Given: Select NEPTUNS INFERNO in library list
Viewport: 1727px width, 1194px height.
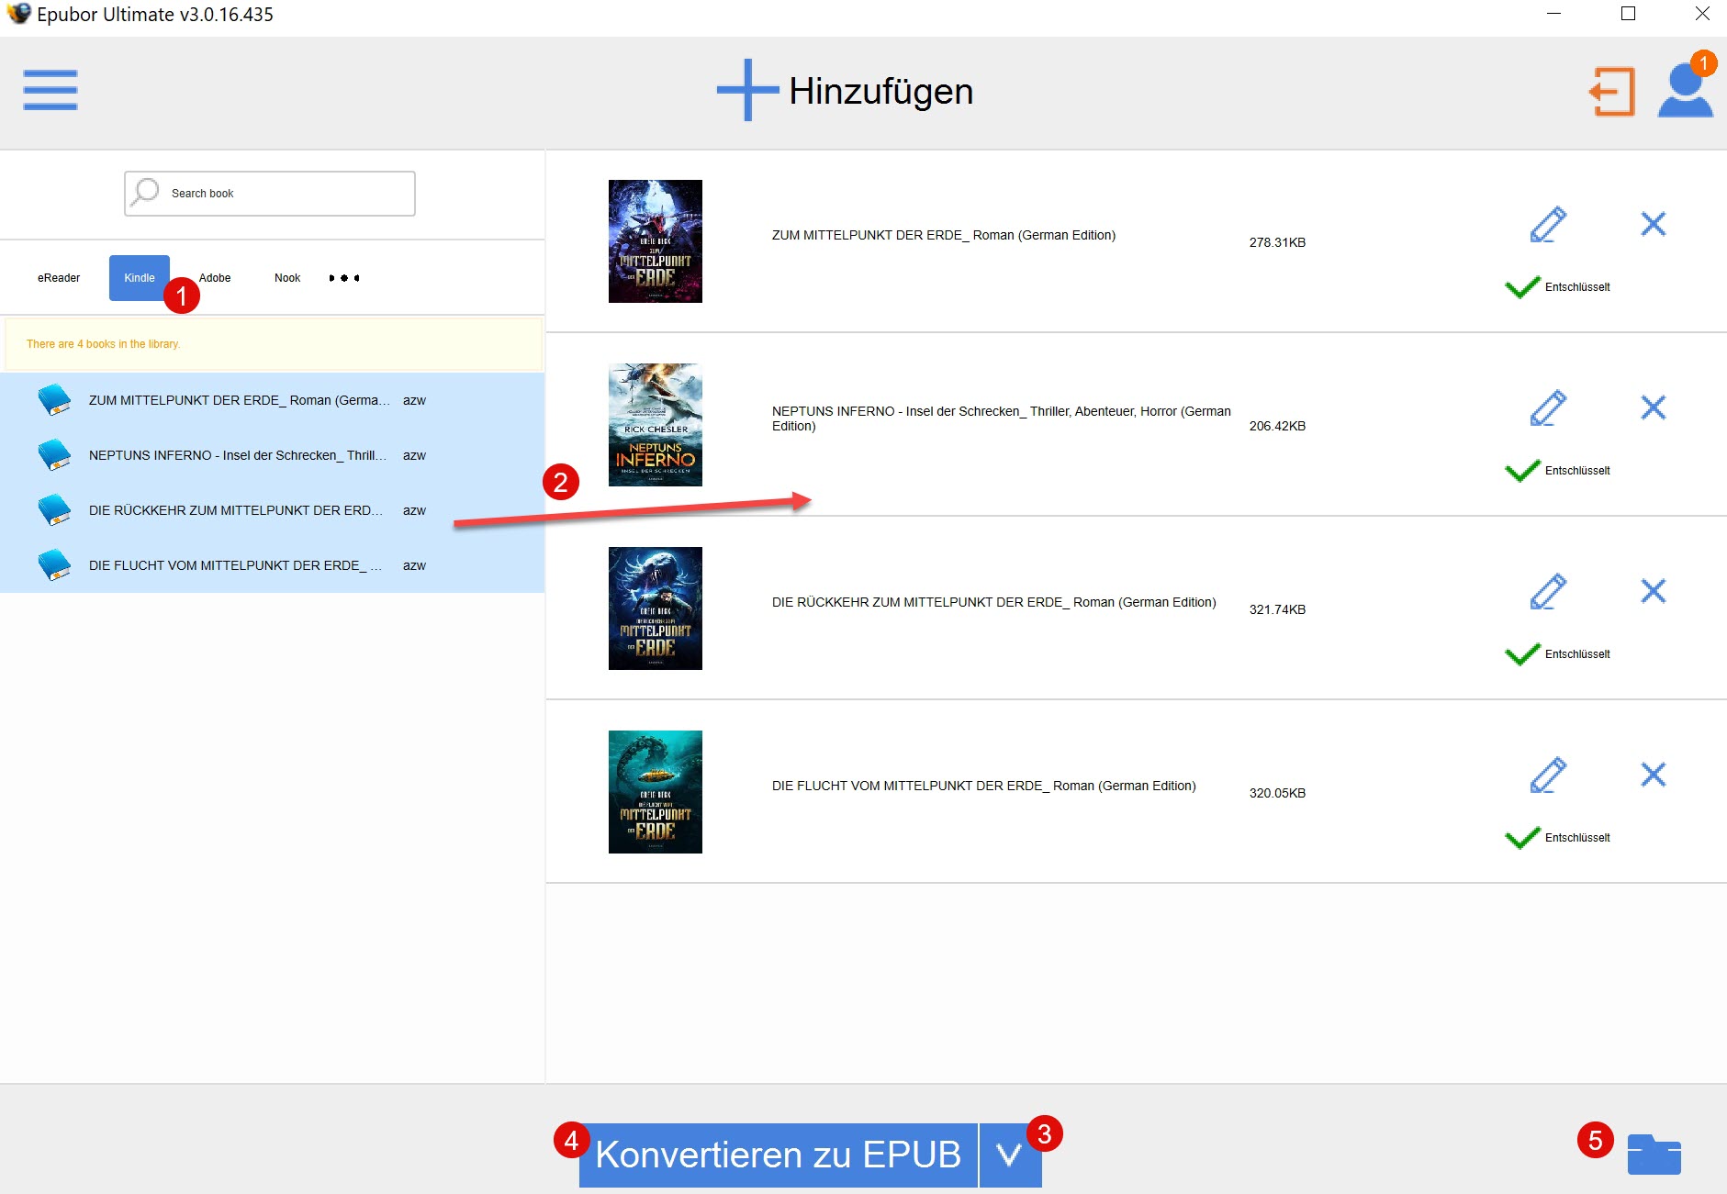Looking at the screenshot, I should pyautogui.click(x=237, y=455).
